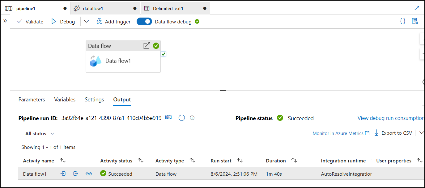The width and height of the screenshot is (425, 188).
Task: Click the Data flow activity success checkmark
Action: pos(156,46)
